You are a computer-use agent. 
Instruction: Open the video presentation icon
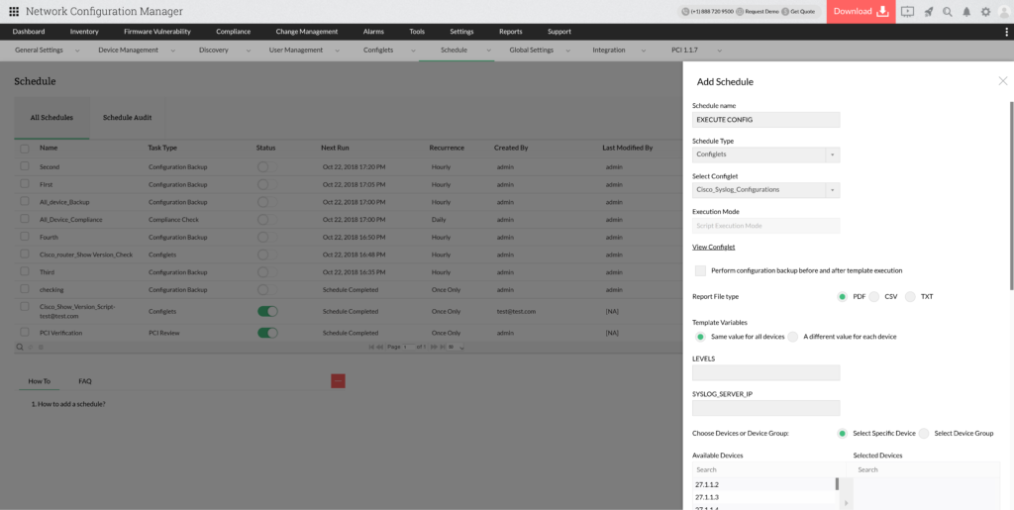(x=907, y=12)
